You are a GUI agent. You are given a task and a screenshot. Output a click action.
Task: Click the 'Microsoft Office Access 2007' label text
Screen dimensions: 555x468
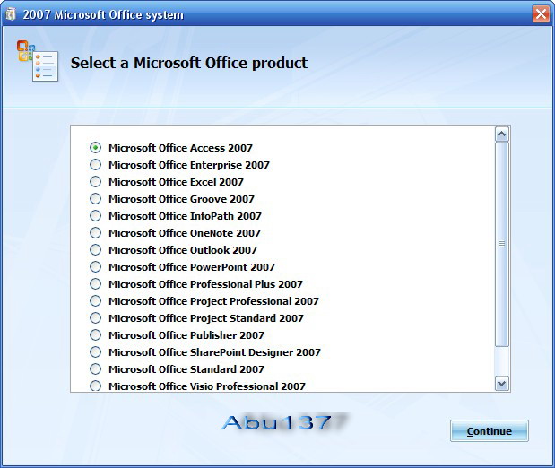tap(180, 148)
